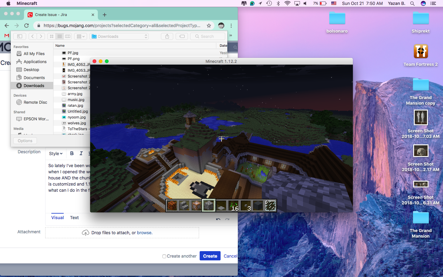The width and height of the screenshot is (443, 277).
Task: Toggle the file dialog sidebar
Action: click(20, 36)
